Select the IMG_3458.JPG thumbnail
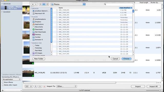Viewport: 164px width, 92px height. coord(28,73)
